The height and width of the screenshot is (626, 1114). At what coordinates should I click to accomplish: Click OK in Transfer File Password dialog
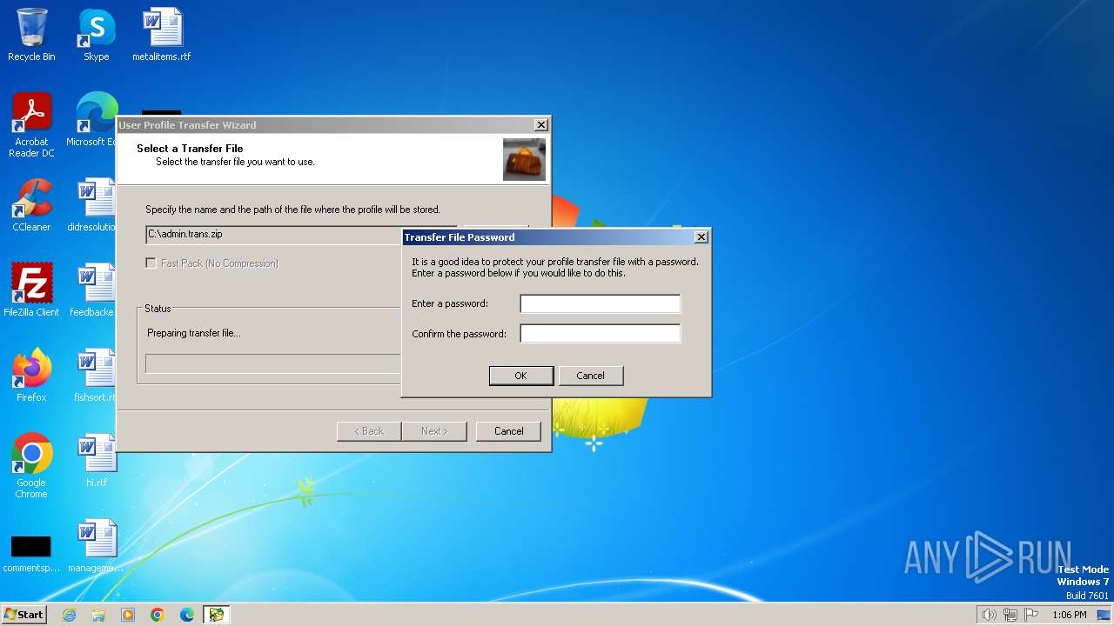click(x=520, y=376)
